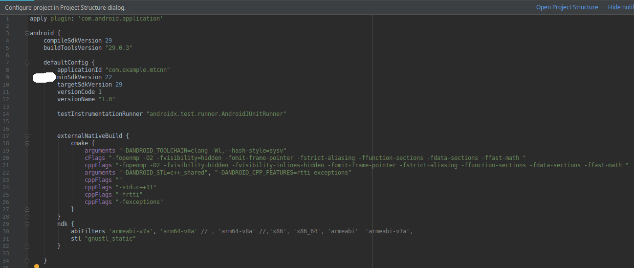
Task: Click cppFlags line containing -fvisibility-inlines-hidden
Action: [356, 165]
